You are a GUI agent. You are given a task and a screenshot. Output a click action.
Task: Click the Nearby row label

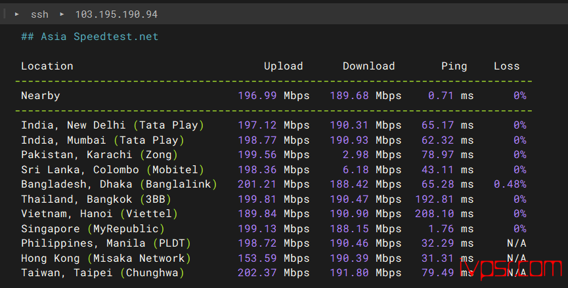[41, 96]
